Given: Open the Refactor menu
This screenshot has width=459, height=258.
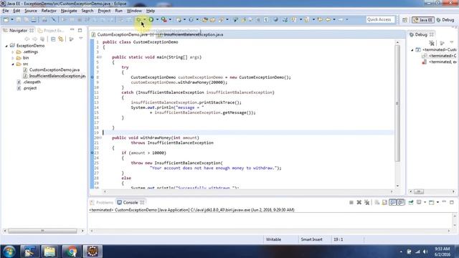Looking at the screenshot, I should point(49,11).
